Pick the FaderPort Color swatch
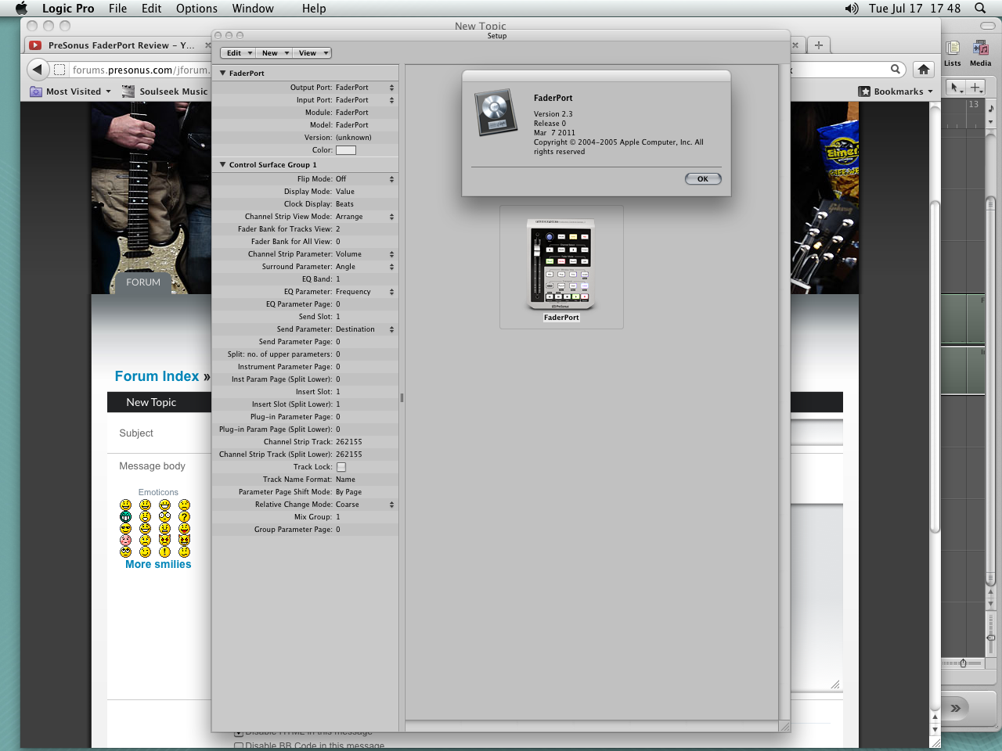The image size is (1002, 751). pyautogui.click(x=346, y=150)
